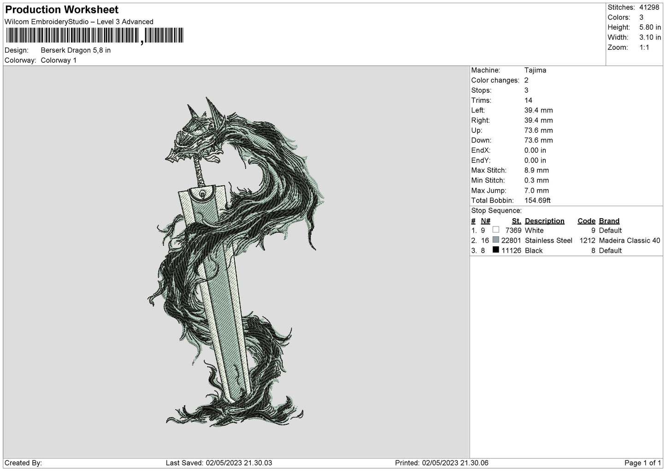Screen dimensions: 666x471
Task: Click the Production Worksheet title
Action: (x=62, y=10)
